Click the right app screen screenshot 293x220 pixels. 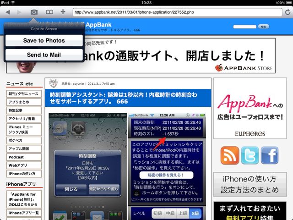(x=167, y=166)
